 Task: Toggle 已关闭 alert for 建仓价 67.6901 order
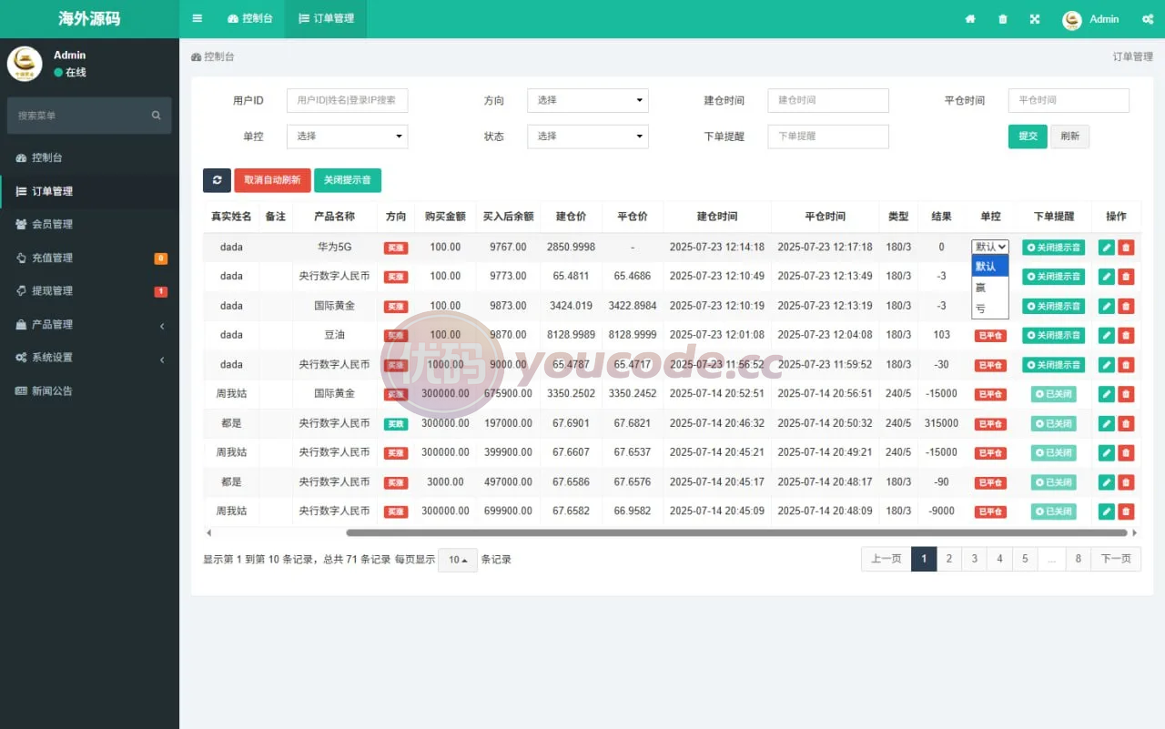tap(1053, 423)
